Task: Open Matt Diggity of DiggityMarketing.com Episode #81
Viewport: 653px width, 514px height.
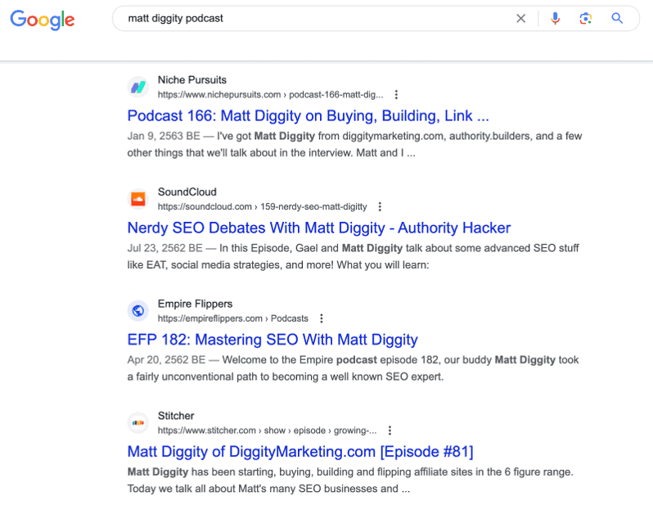Action: pyautogui.click(x=300, y=452)
